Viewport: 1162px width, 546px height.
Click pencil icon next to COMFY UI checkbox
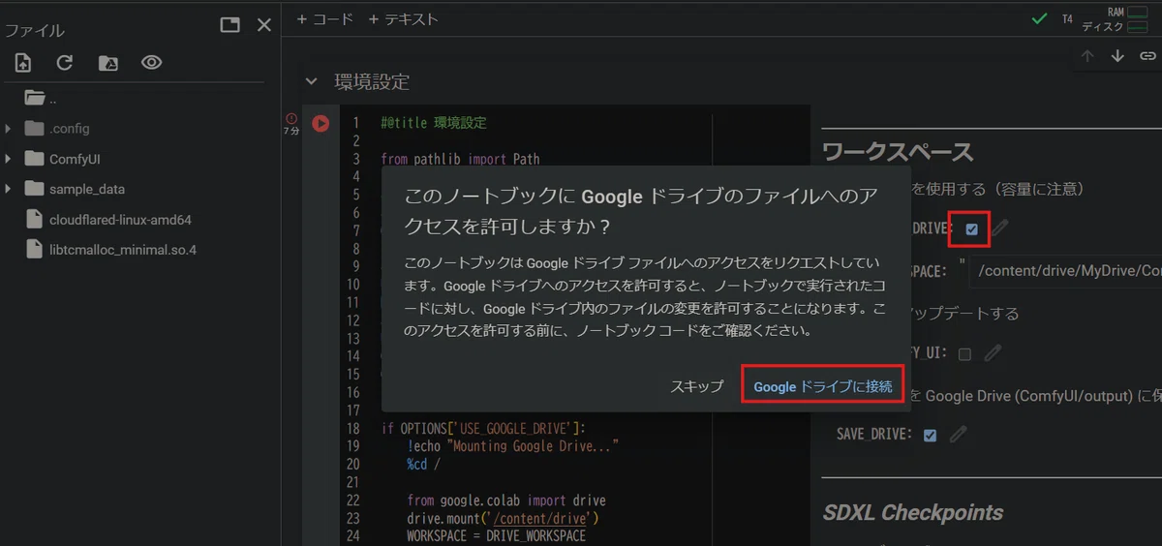click(993, 353)
